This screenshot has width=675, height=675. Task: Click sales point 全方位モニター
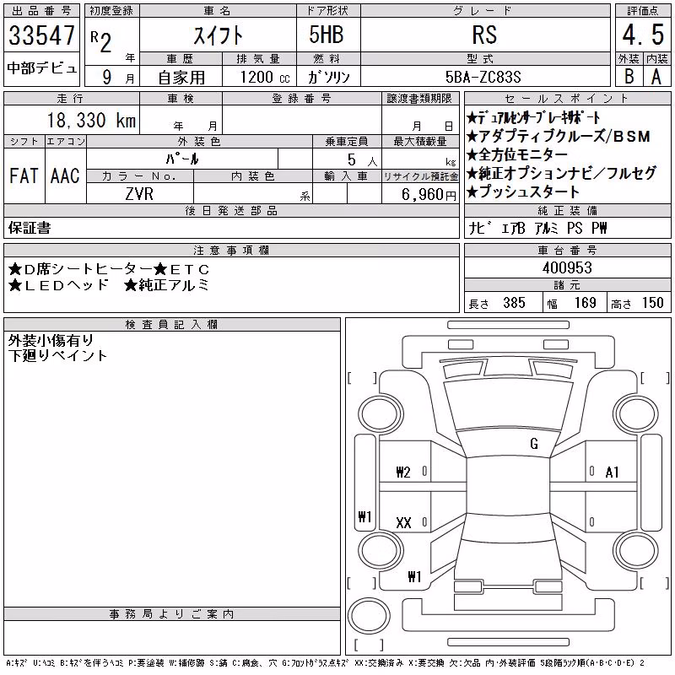(x=517, y=154)
